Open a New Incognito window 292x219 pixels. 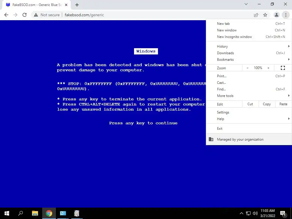click(249, 37)
